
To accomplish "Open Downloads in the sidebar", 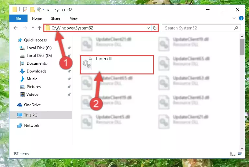I will 37,71.
